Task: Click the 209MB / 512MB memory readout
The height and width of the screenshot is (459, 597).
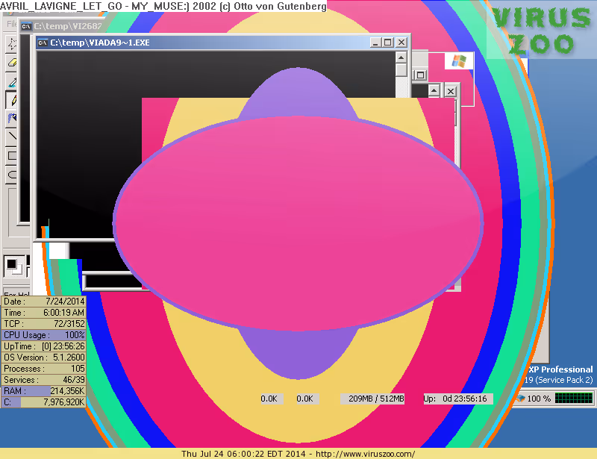Action: pos(372,399)
